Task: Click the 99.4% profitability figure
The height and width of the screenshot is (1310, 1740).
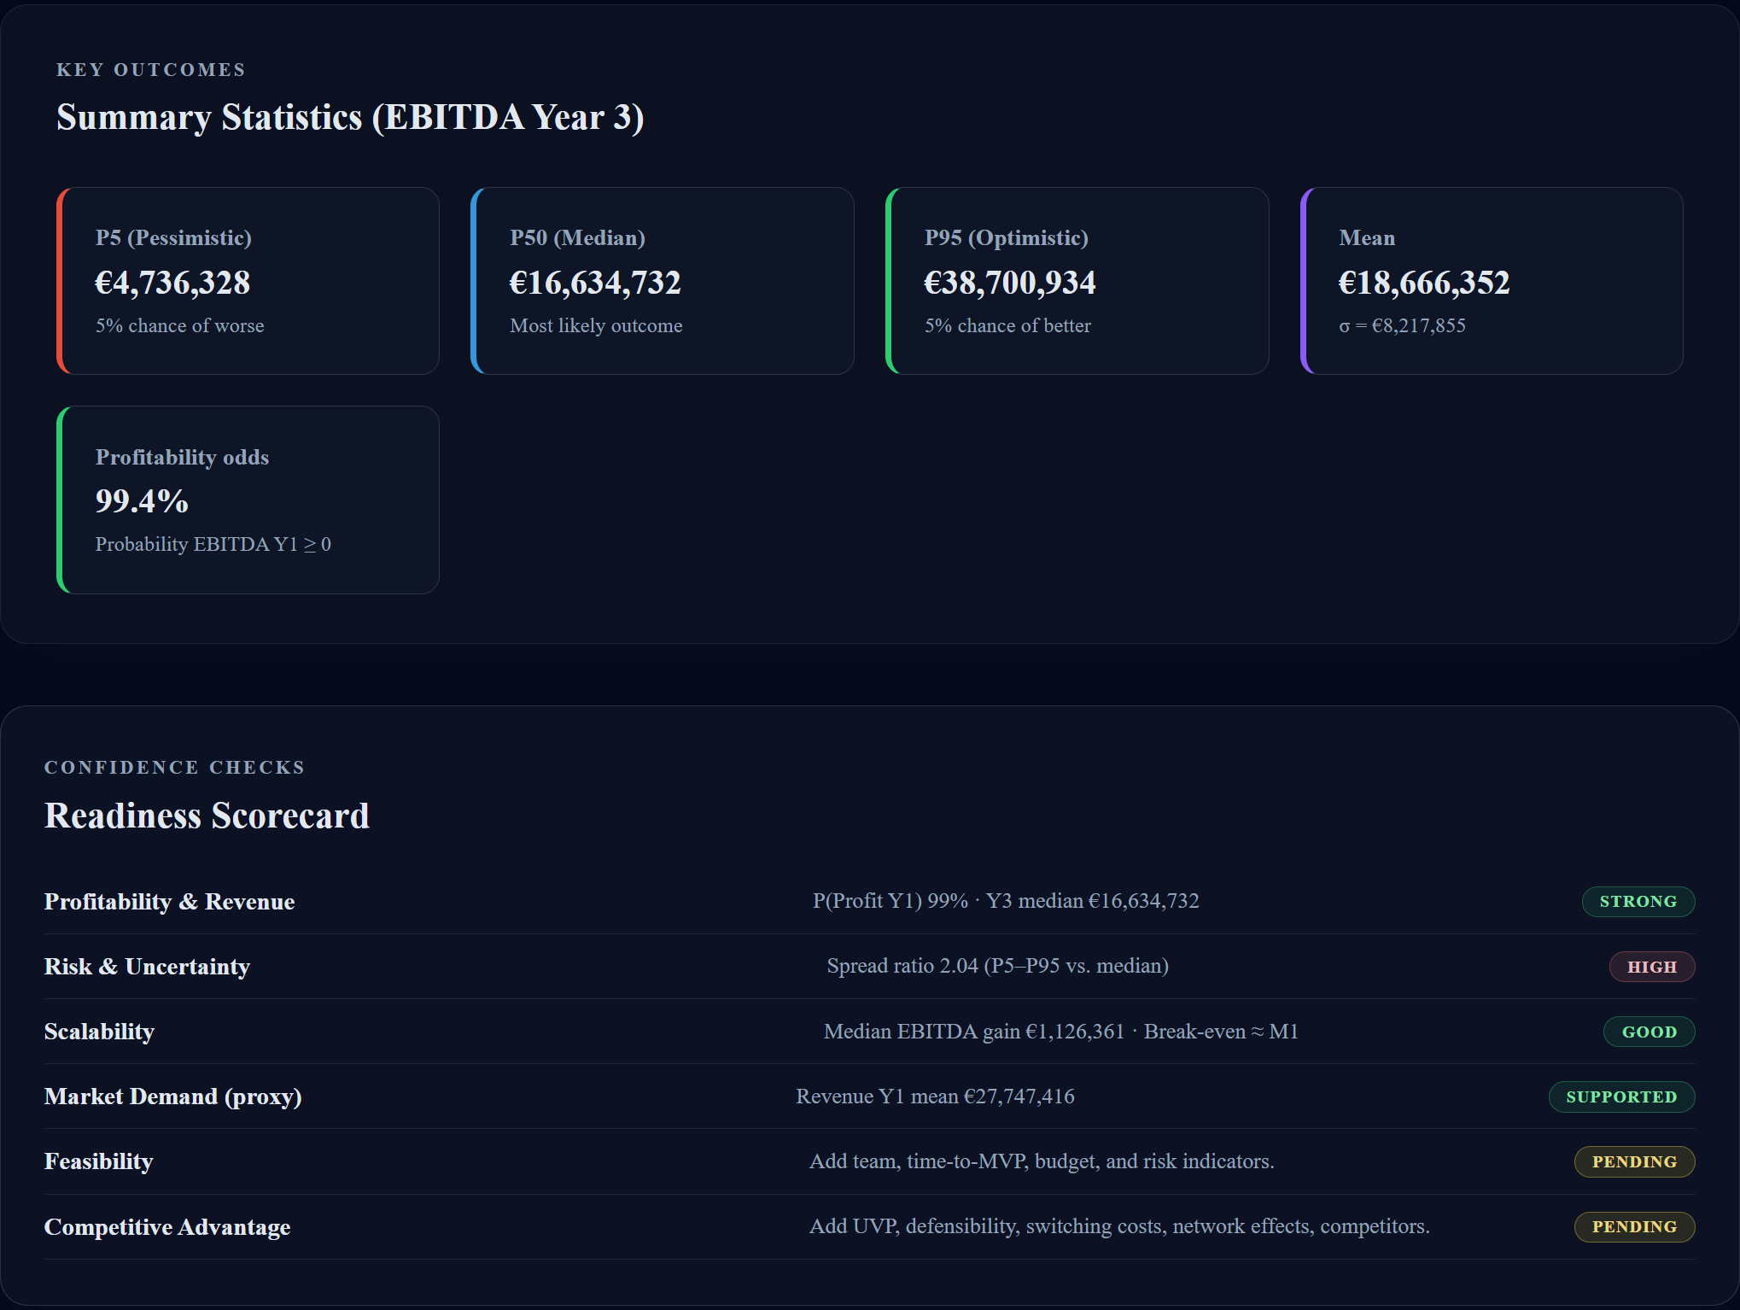Action: pos(142,502)
